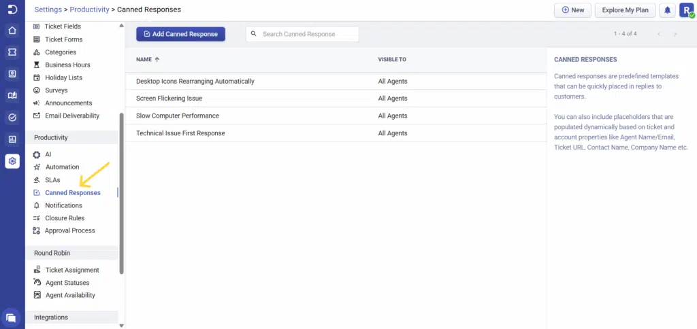697x329 pixels.
Task: Click the Add Canned Response button
Action: point(181,34)
